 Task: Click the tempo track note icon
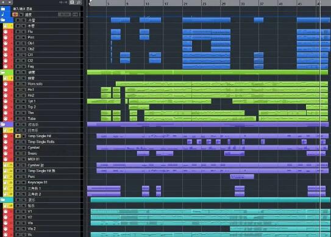tap(3, 15)
